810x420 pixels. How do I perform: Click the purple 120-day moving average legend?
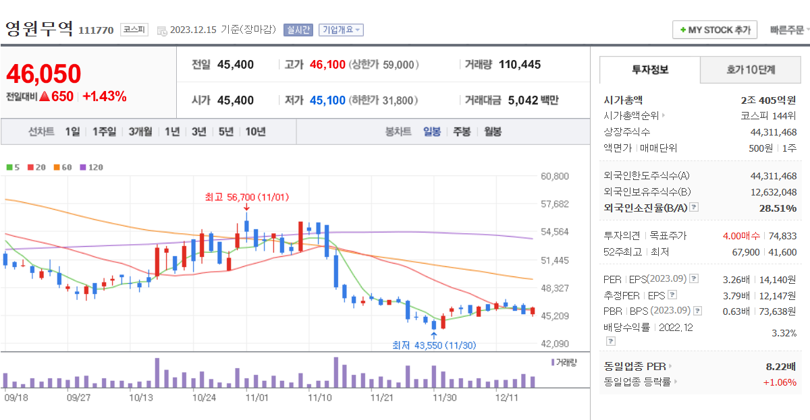[x=91, y=167]
